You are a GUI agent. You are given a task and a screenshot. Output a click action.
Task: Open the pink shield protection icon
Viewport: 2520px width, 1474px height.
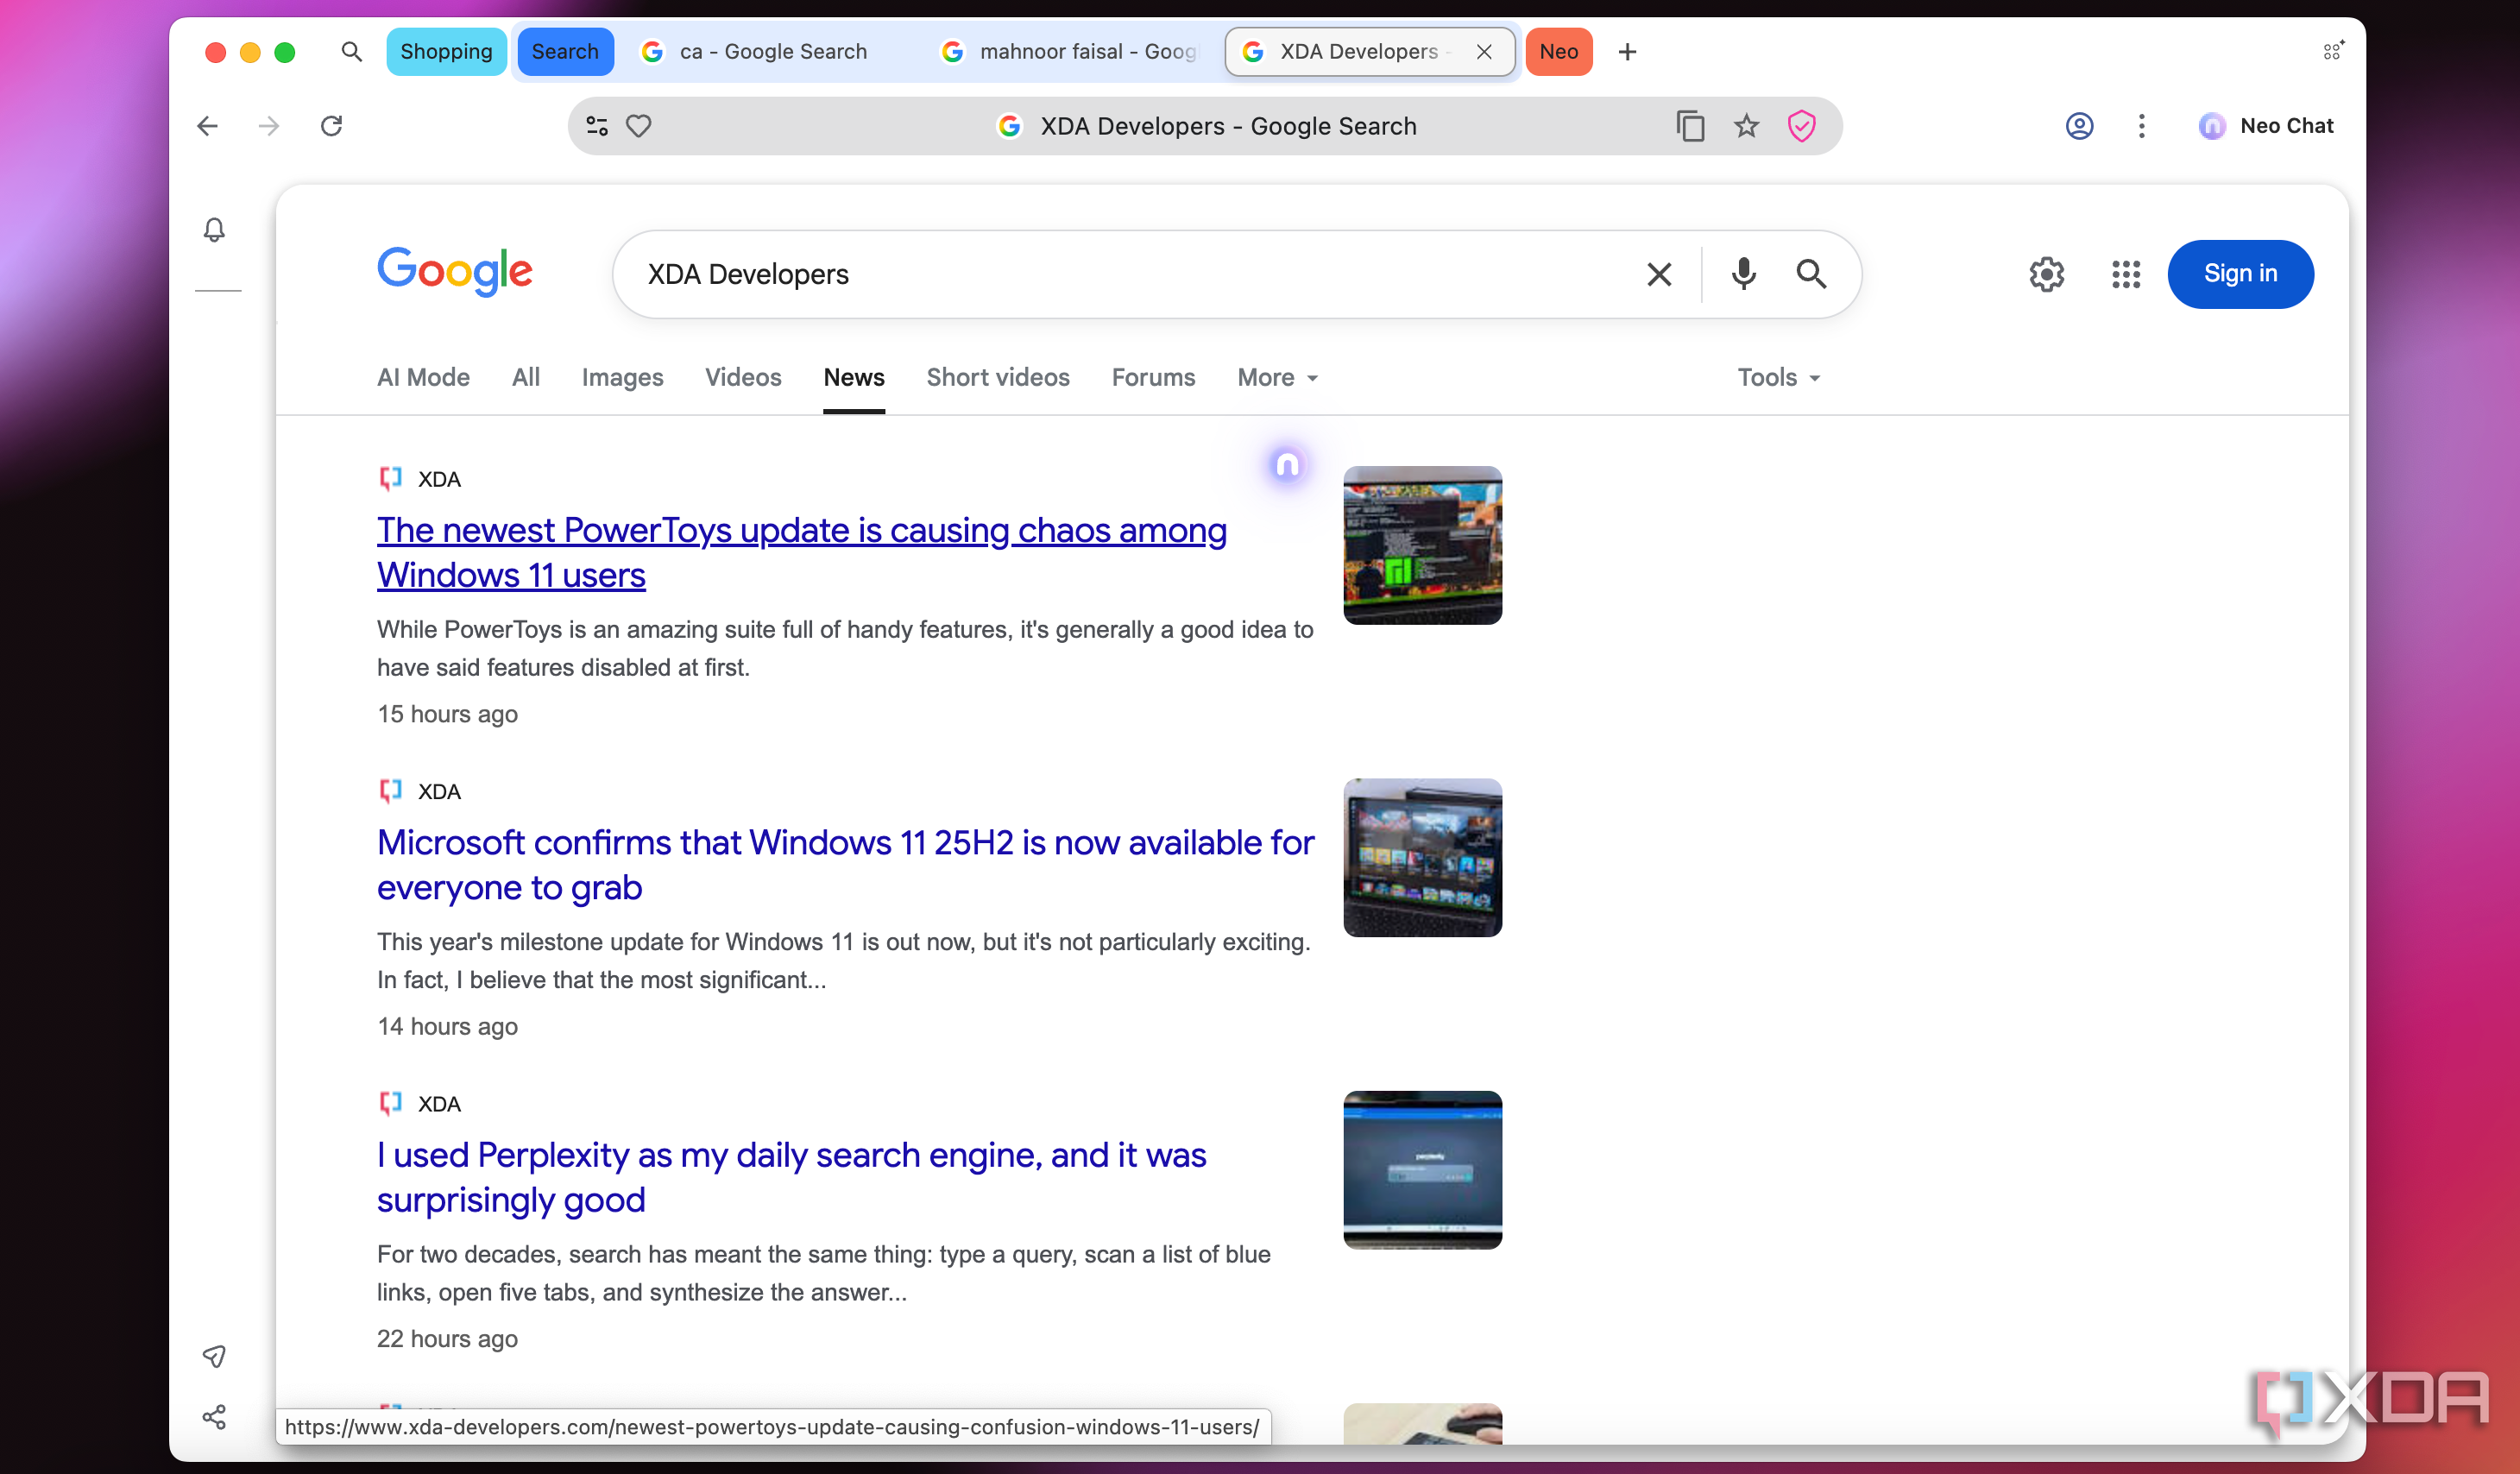coord(1801,126)
